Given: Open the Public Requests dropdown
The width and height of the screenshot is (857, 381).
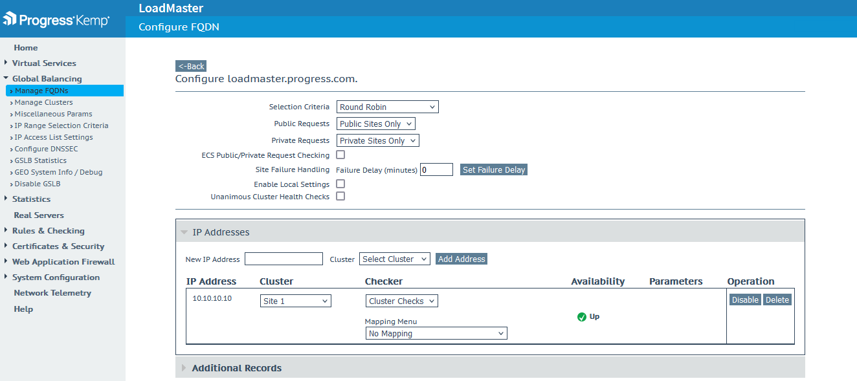Looking at the screenshot, I should (375, 124).
